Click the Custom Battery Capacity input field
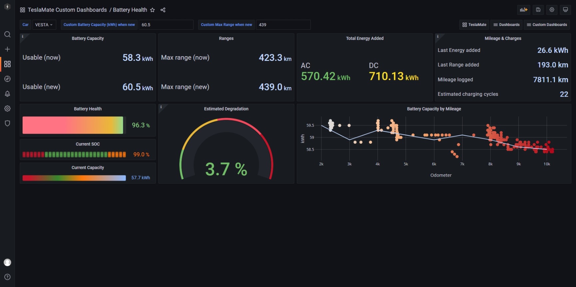The image size is (576, 287). click(x=166, y=25)
